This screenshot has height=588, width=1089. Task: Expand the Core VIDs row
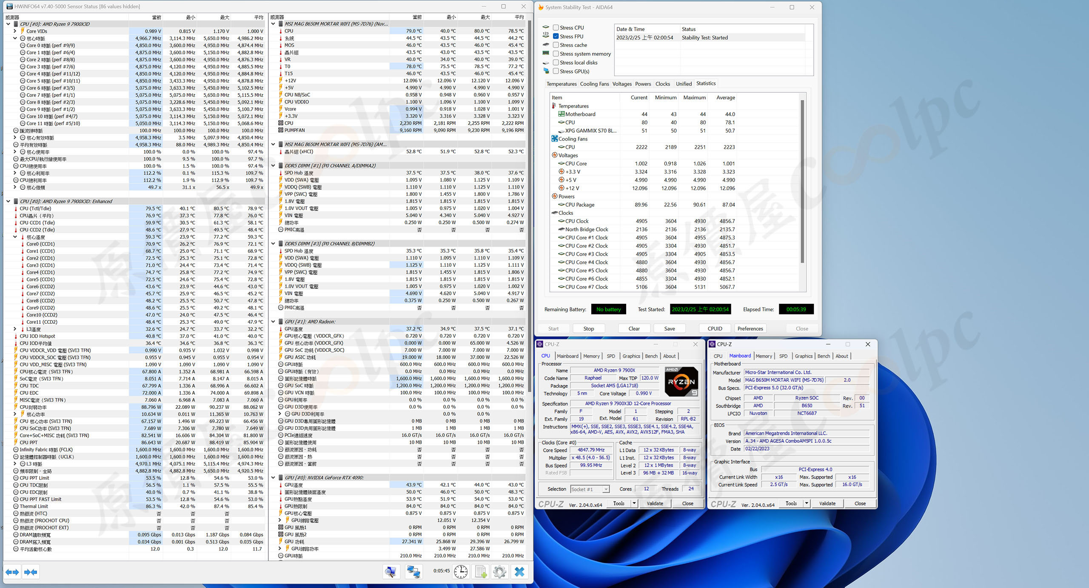pos(15,31)
